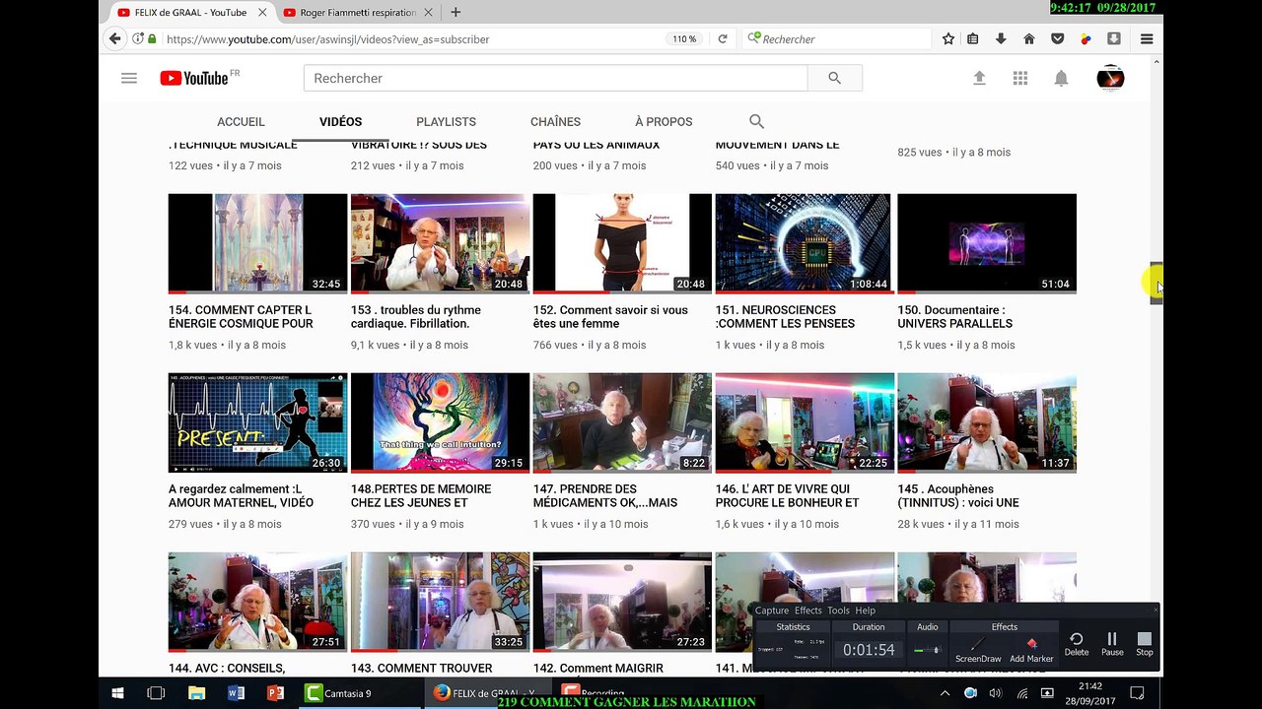The image size is (1262, 709).
Task: Switch to the Roger Fiammetti browser tab
Action: (358, 12)
